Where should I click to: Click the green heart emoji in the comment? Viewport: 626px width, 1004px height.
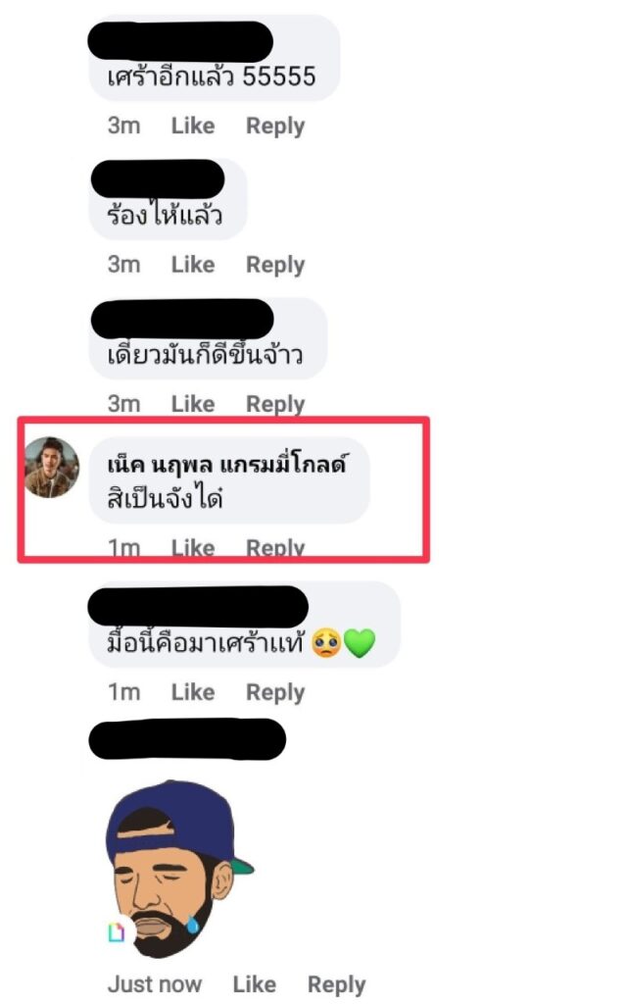[x=360, y=643]
